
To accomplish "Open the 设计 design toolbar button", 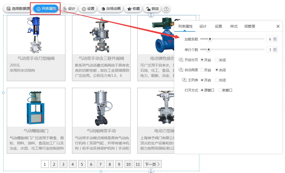I will (x=69, y=9).
